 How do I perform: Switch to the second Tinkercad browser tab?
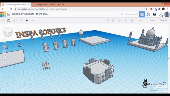pos(45,5)
